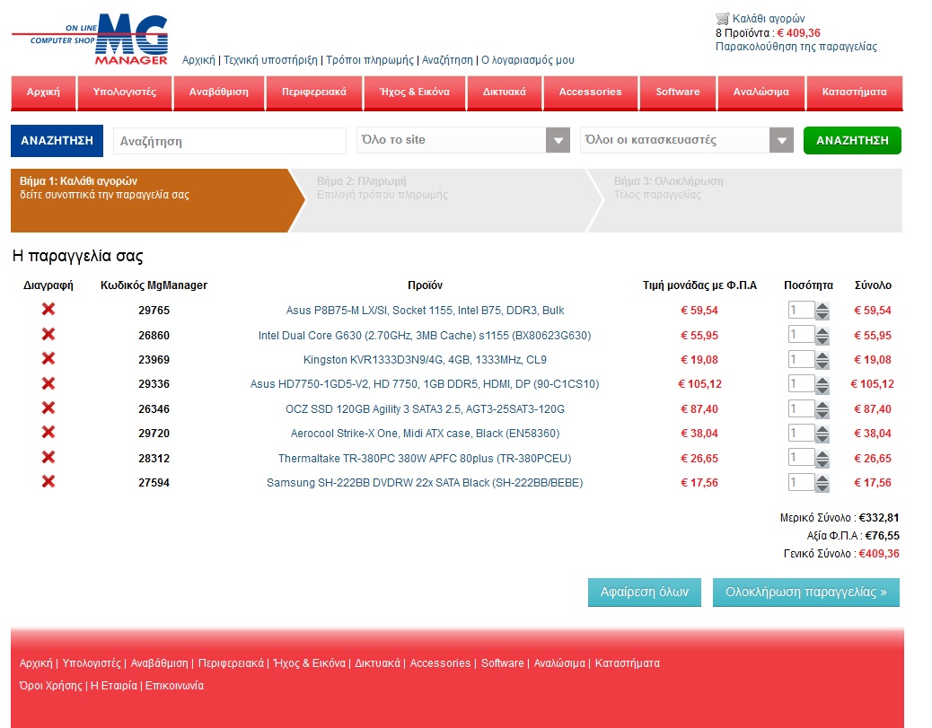Click footer 'Επικοινωνία' link
Viewport: 932px width, 728px height.
pos(174,685)
